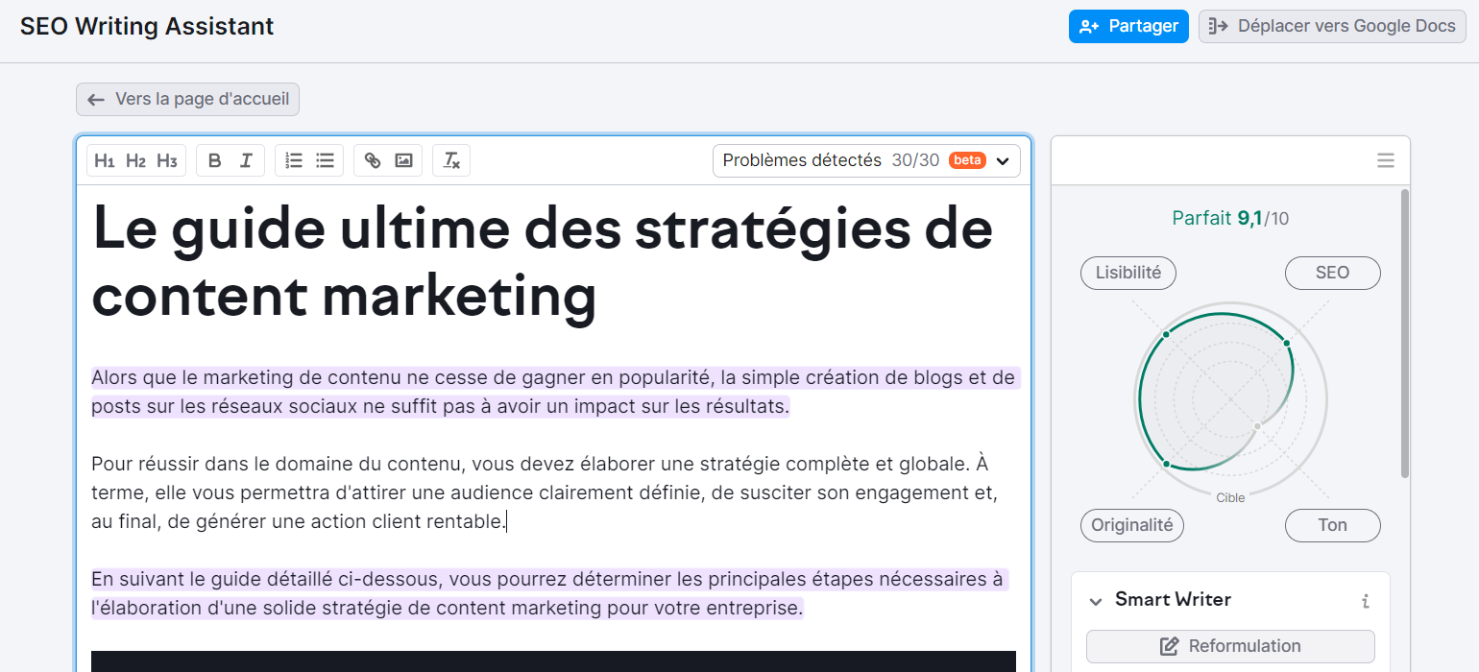Launch Reformulation in Smart Writer
The width and height of the screenshot is (1479, 672).
click(x=1230, y=645)
